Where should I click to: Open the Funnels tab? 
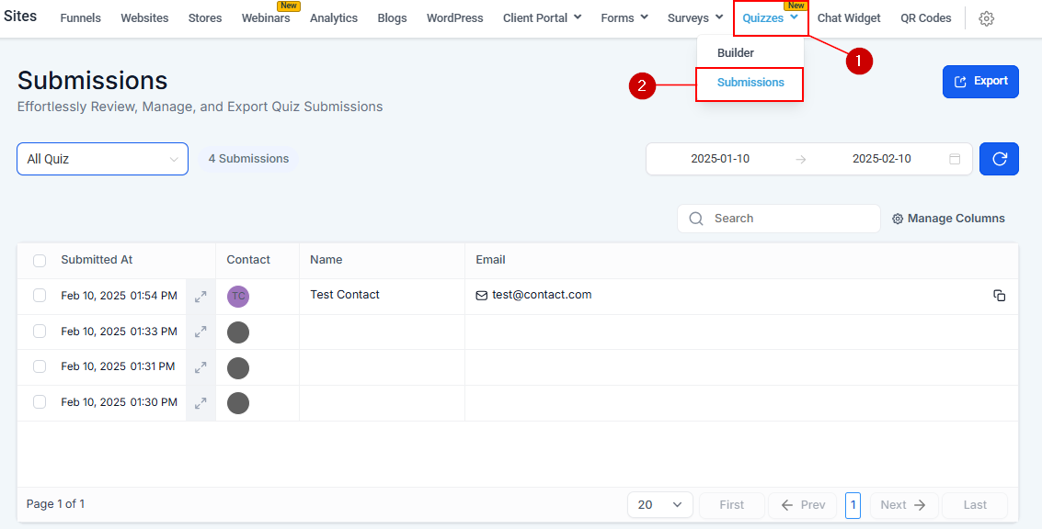(x=80, y=18)
